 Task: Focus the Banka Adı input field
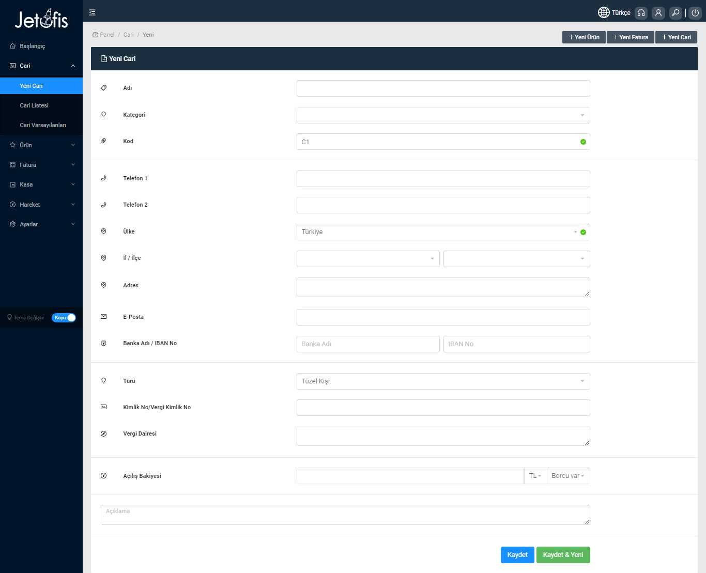[x=368, y=344]
